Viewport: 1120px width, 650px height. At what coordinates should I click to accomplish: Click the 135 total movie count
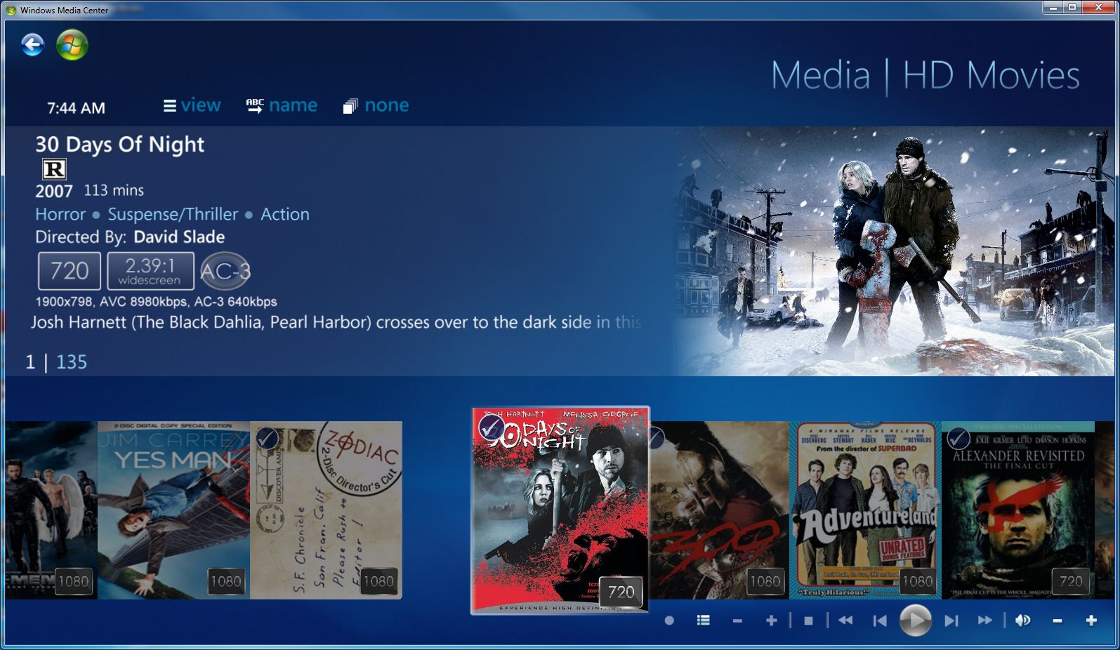click(x=72, y=362)
